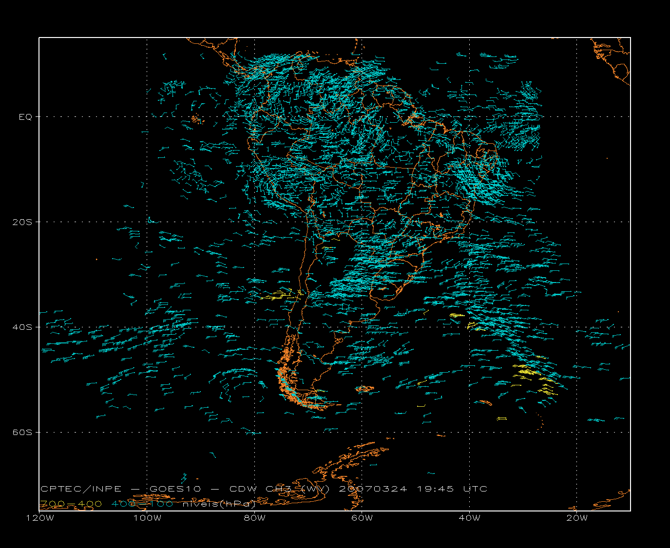Click the cyan 400-100 legend entry
670x548 pixels.
click(142, 504)
